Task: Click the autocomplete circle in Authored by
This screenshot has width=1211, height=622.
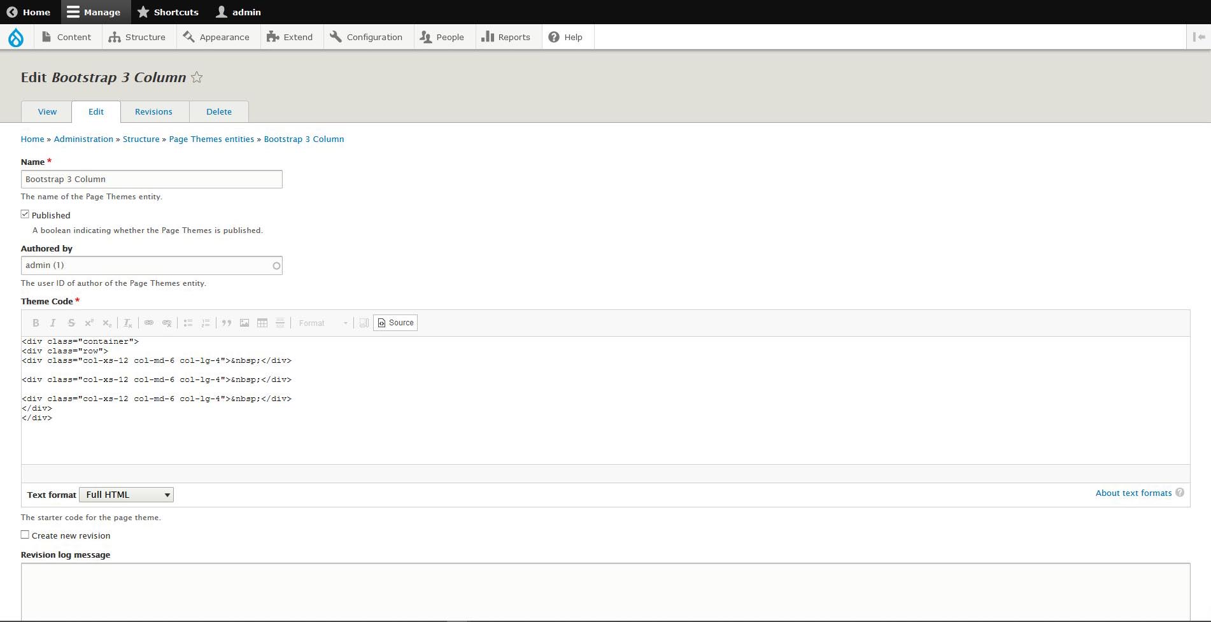Action: [x=276, y=266]
